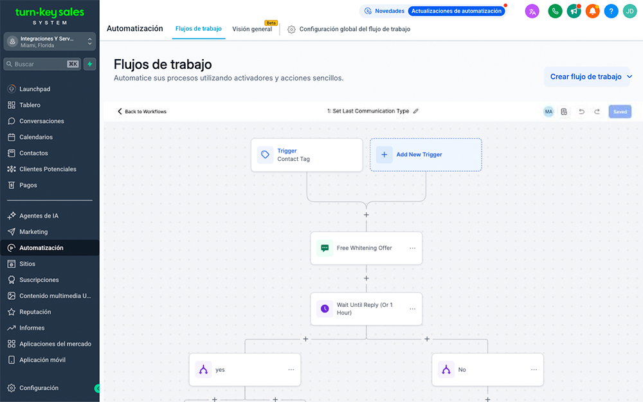Click the megaphone announcements icon

(574, 12)
